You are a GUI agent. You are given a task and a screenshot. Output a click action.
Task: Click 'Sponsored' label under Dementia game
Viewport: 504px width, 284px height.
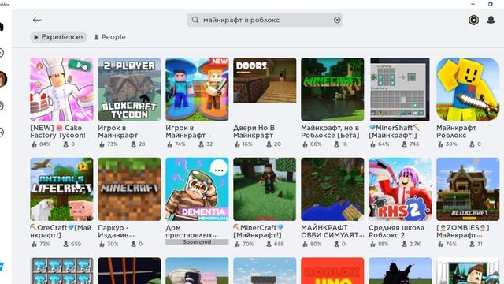[197, 242]
